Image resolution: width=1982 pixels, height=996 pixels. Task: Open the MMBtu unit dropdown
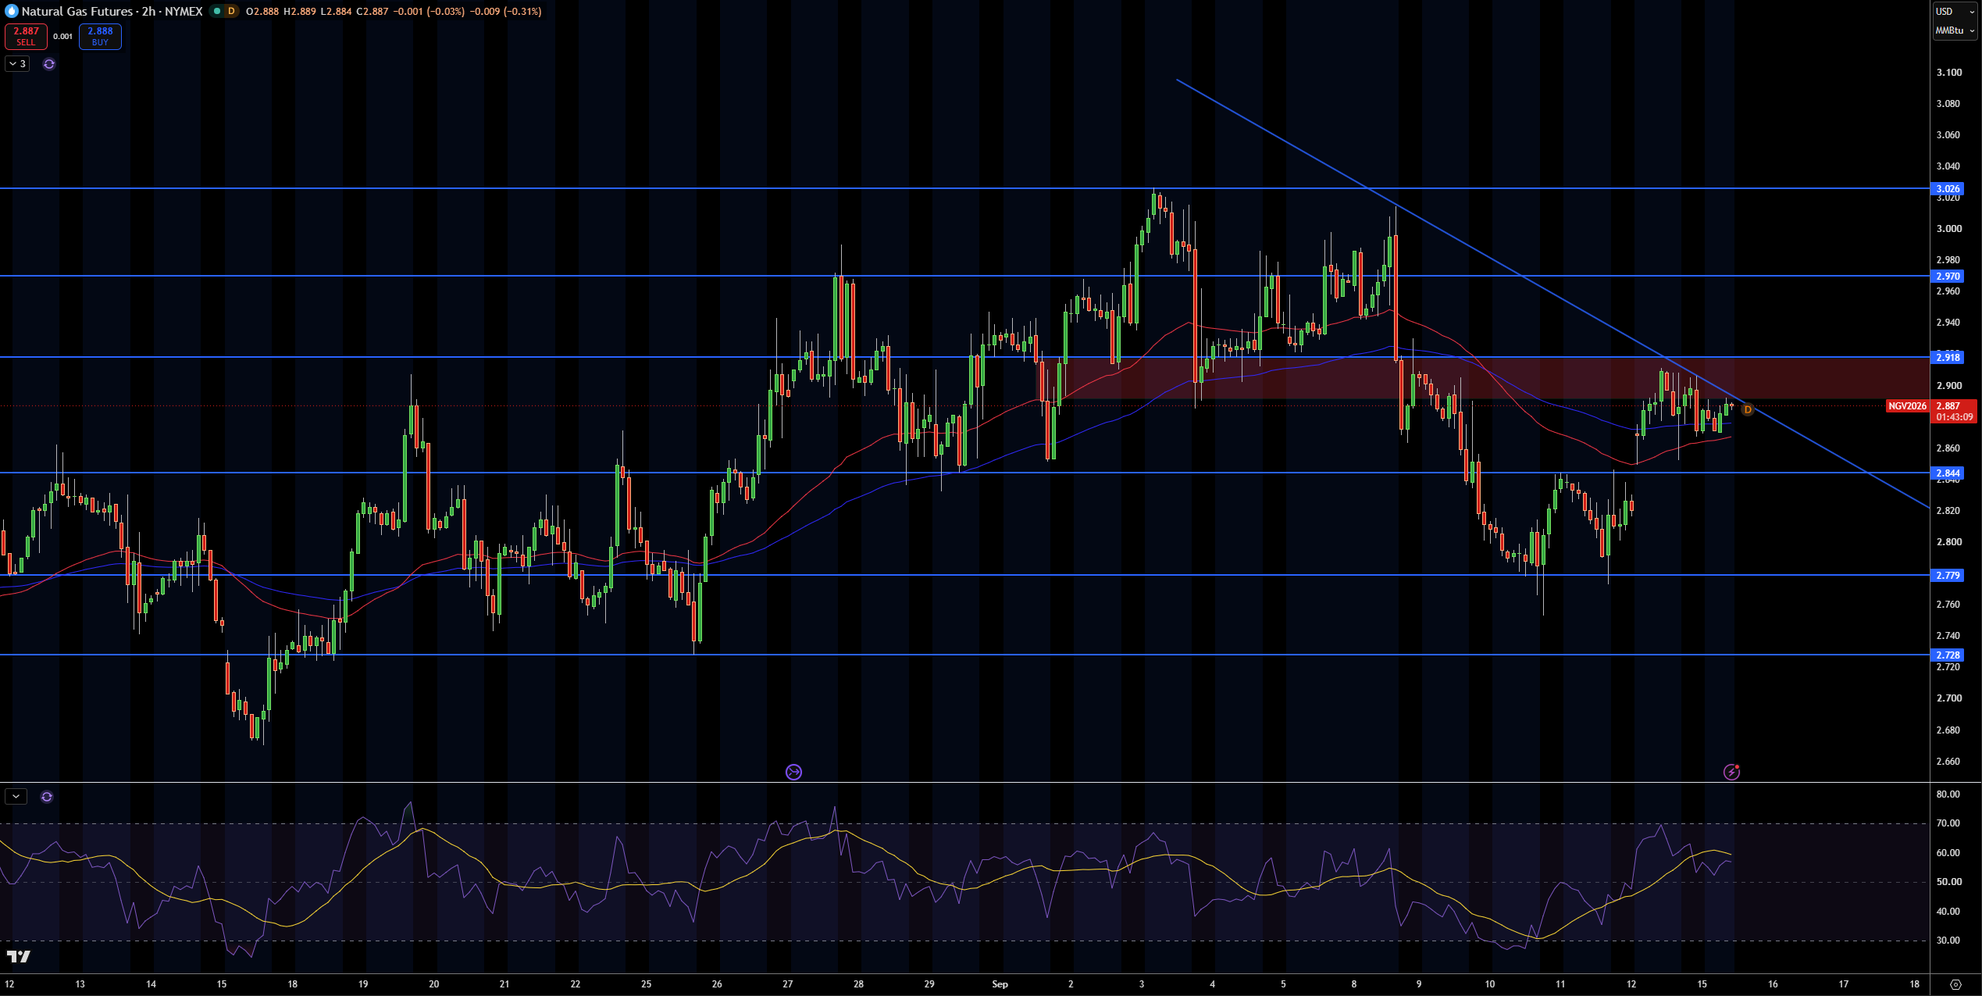pyautogui.click(x=1955, y=30)
